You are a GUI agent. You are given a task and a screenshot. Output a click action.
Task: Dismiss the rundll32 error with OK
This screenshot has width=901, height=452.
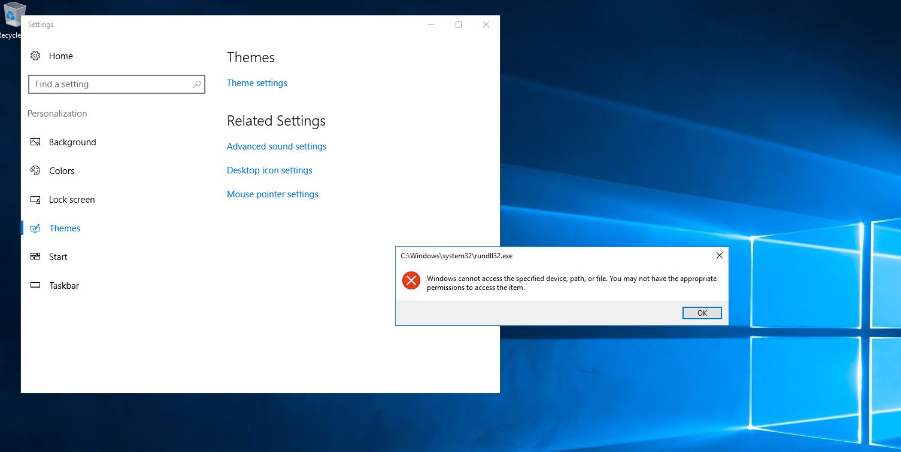[x=702, y=313]
